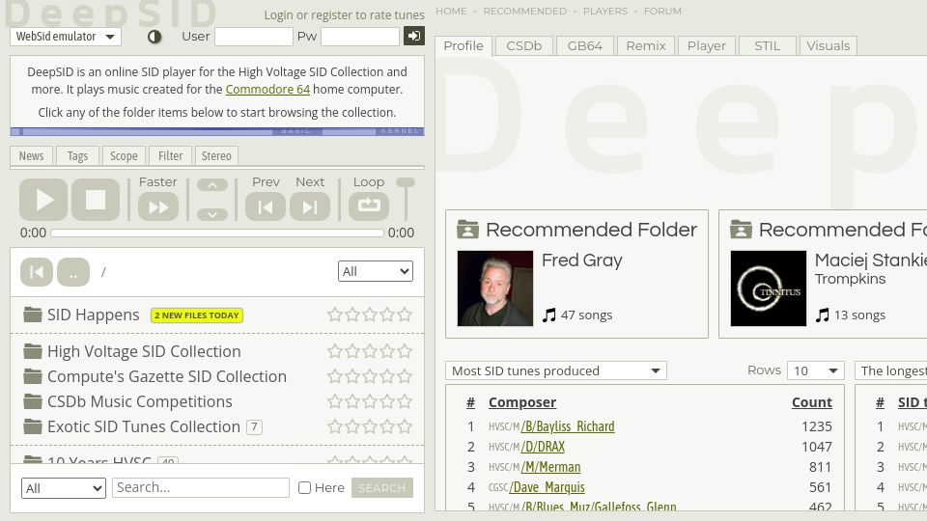
Task: Switch to the Remix tab
Action: coord(646,46)
